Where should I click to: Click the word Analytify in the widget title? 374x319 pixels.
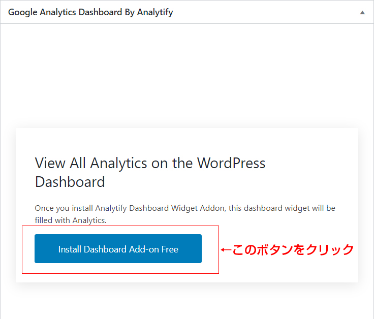(x=155, y=12)
